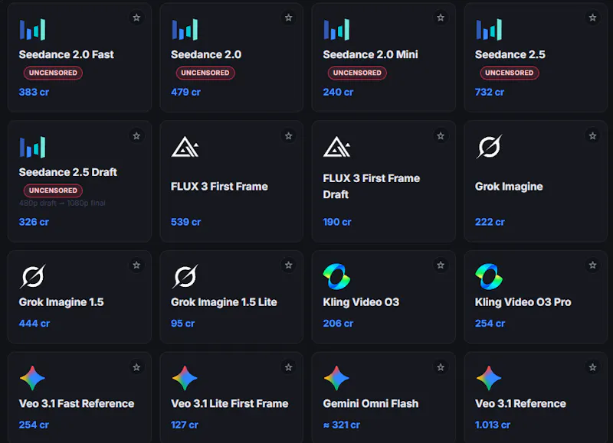
Task: Star the FLUX 3 First Frame 539 cr card
Action: point(289,136)
